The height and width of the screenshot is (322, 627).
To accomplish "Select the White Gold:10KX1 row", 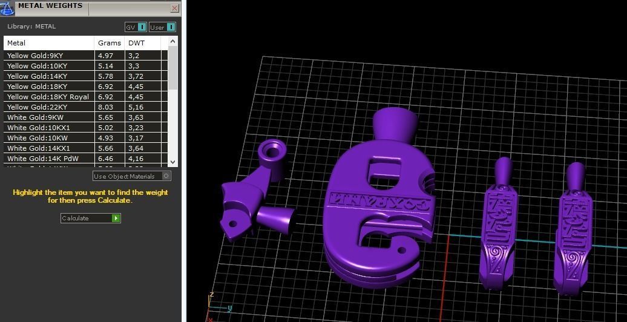I will click(85, 128).
